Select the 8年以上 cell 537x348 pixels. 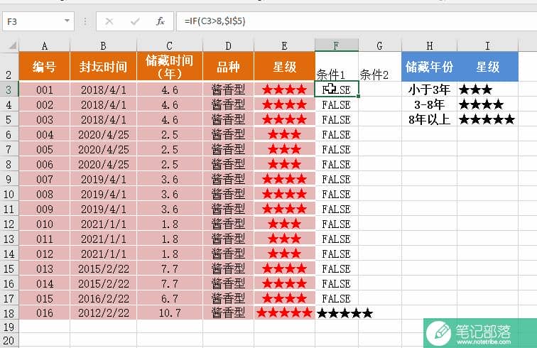[x=429, y=119]
